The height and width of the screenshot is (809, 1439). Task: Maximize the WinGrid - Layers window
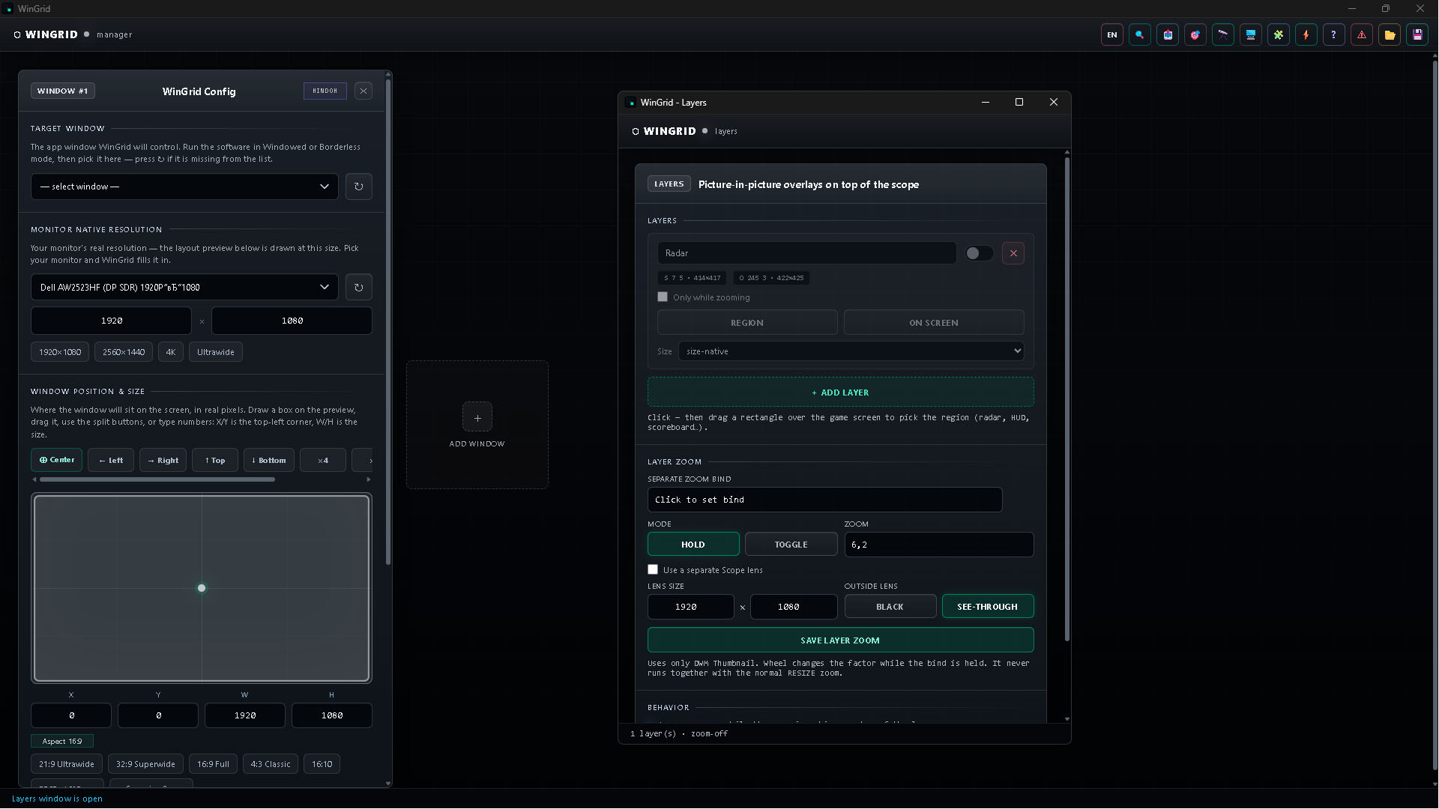point(1019,102)
